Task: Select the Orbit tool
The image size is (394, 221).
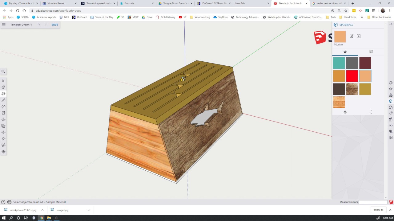Action: [3, 152]
